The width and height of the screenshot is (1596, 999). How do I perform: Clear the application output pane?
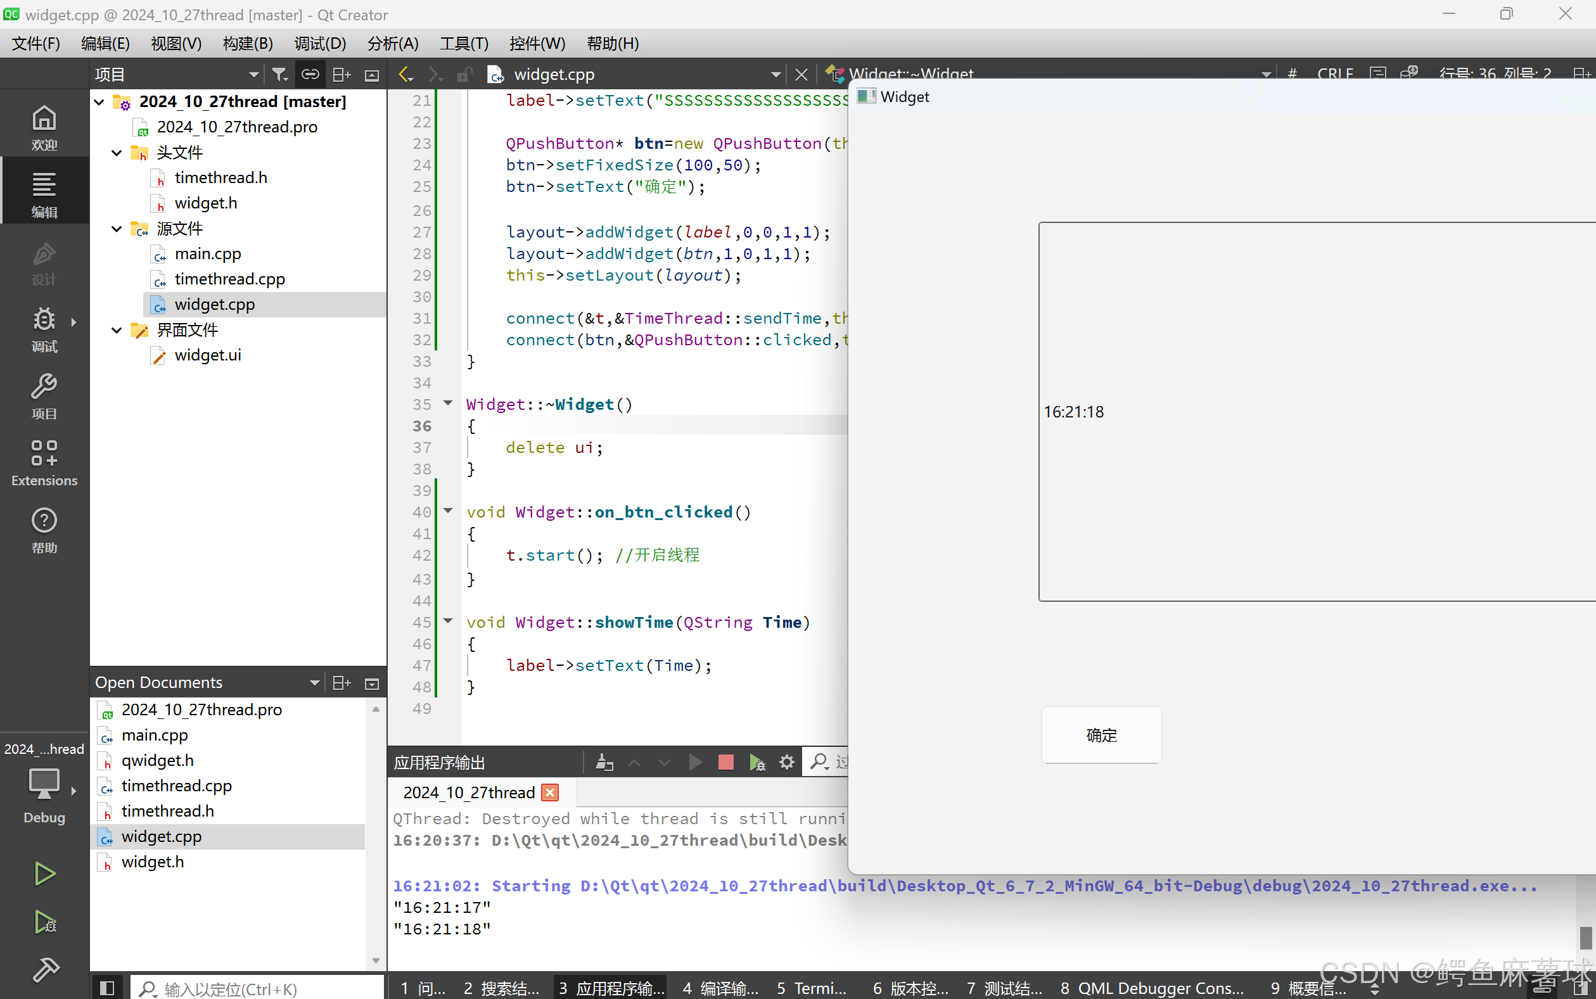tap(604, 763)
